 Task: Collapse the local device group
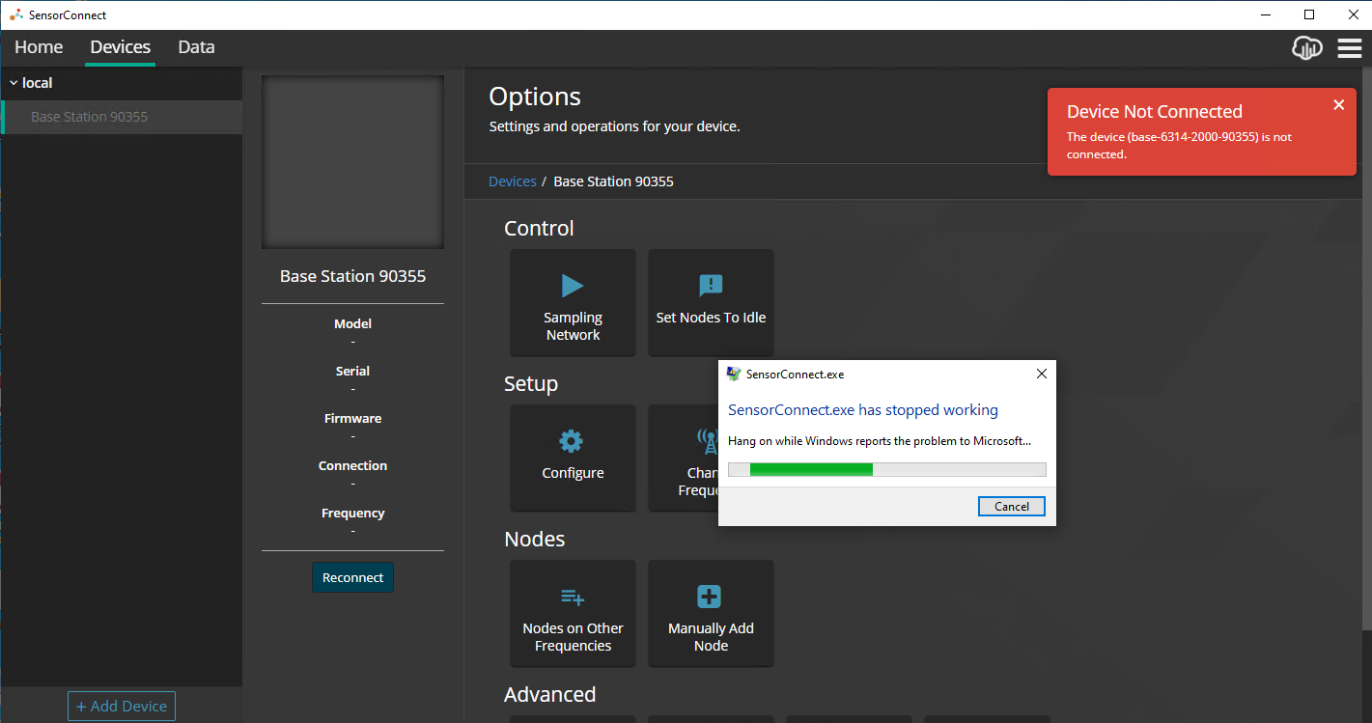click(14, 83)
